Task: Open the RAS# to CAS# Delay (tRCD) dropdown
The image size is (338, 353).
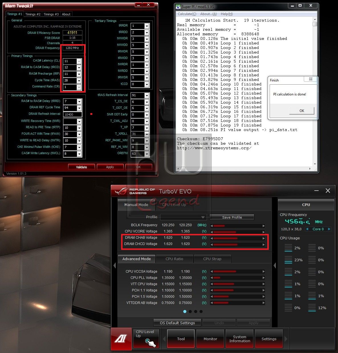Action: (79, 68)
